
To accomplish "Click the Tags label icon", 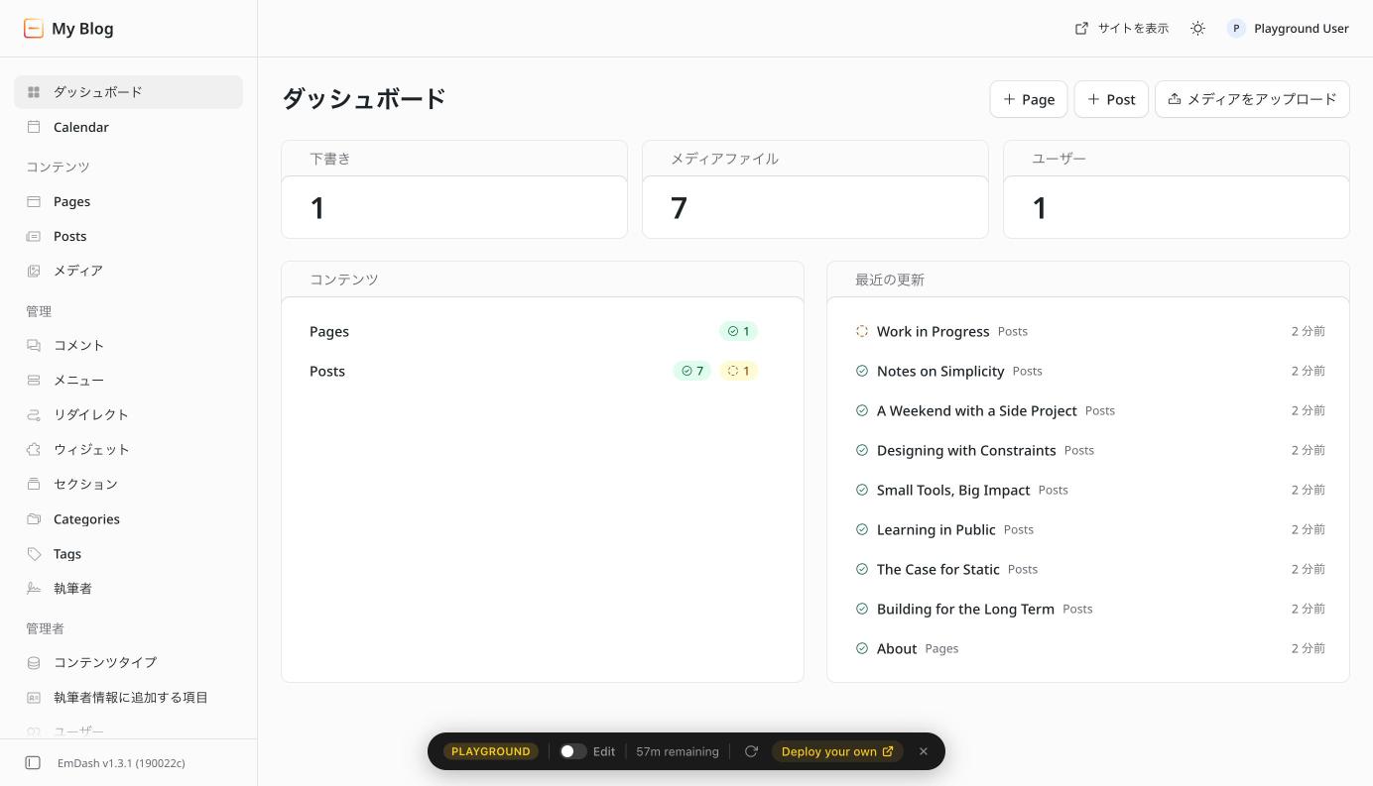I will click(34, 554).
